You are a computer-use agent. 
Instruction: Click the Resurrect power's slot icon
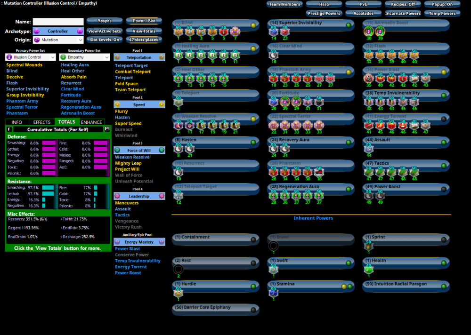pos(179,172)
